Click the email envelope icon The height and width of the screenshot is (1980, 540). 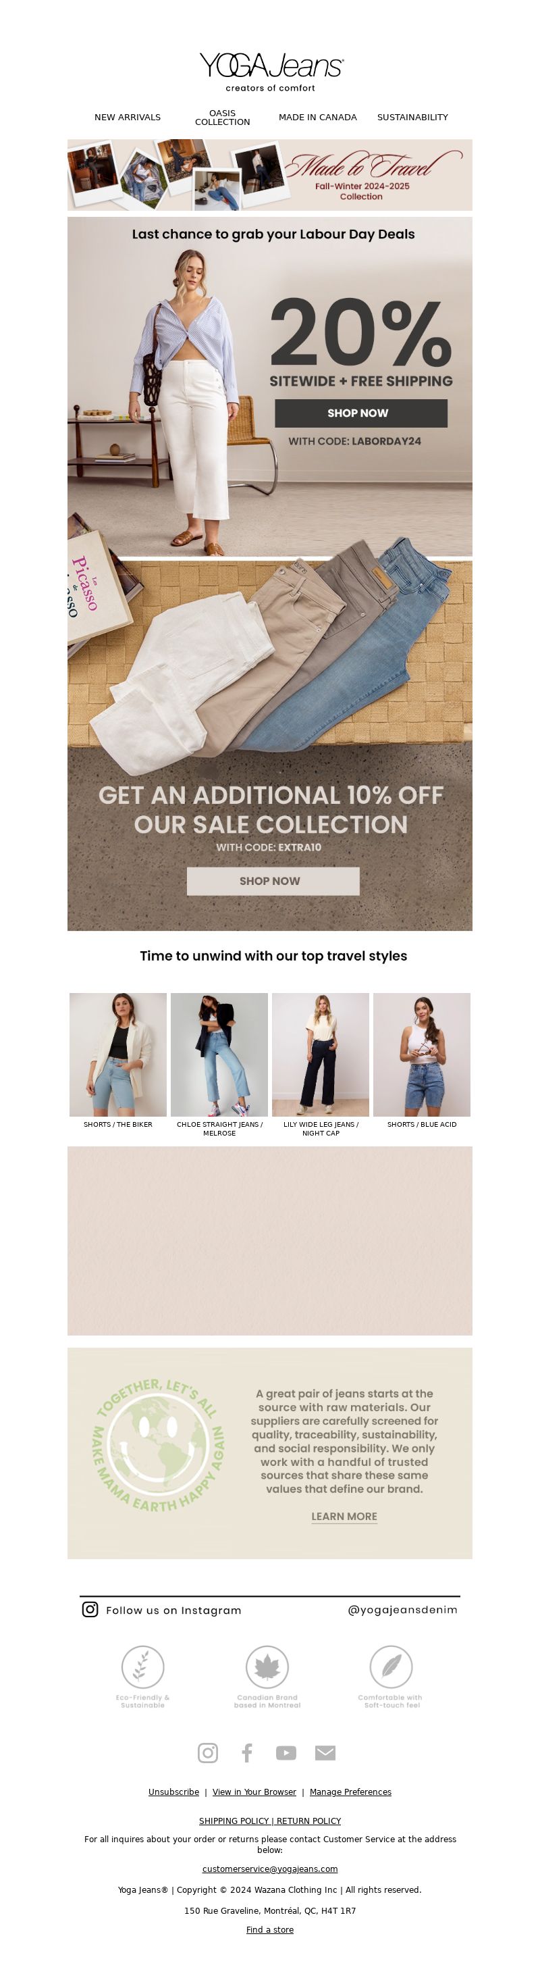[x=325, y=1752]
